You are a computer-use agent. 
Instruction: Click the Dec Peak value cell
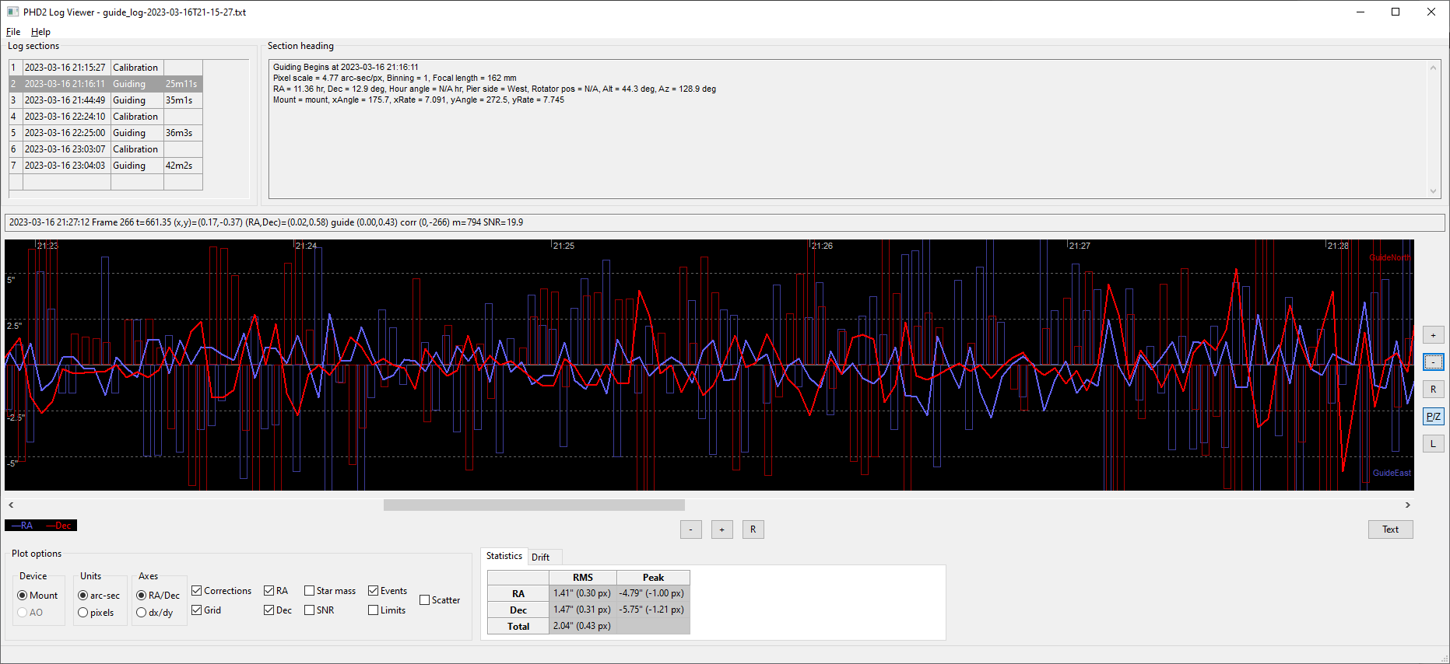point(652,610)
